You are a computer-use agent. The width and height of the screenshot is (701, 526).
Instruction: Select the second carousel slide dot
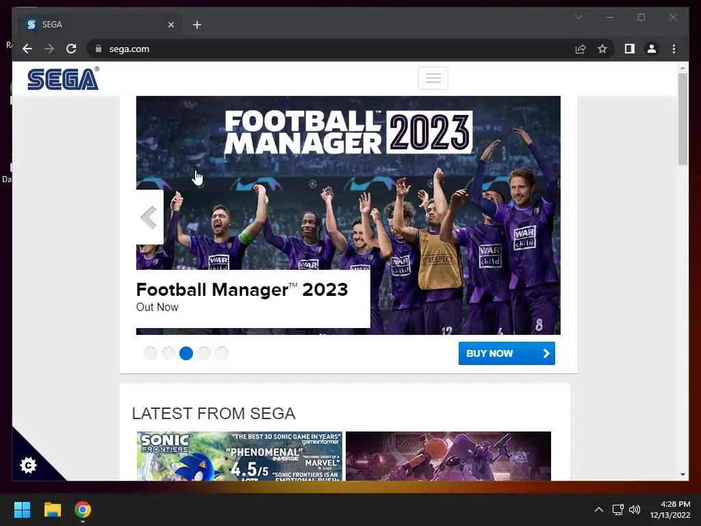click(x=168, y=353)
